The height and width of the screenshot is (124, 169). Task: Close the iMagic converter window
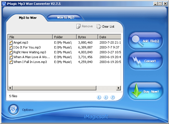165,4
